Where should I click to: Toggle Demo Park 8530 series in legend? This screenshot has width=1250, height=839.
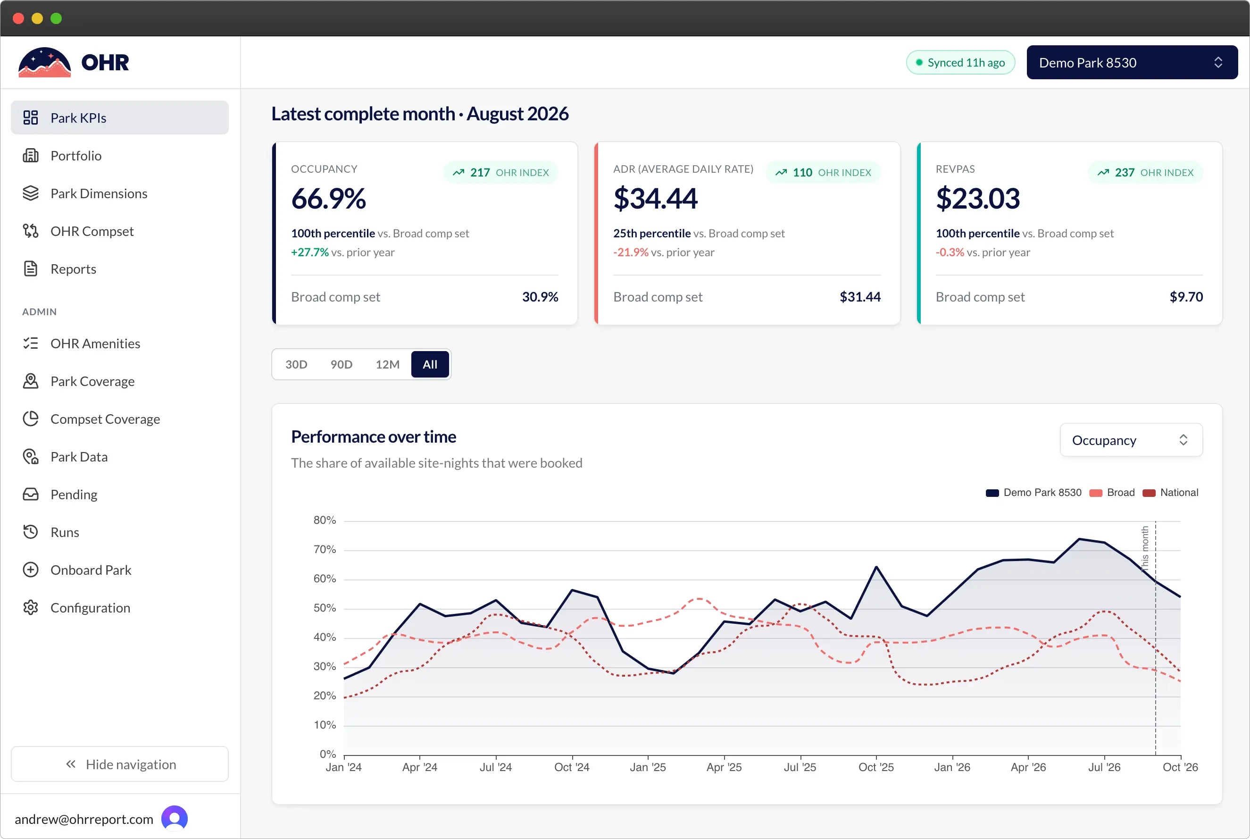coord(1033,493)
